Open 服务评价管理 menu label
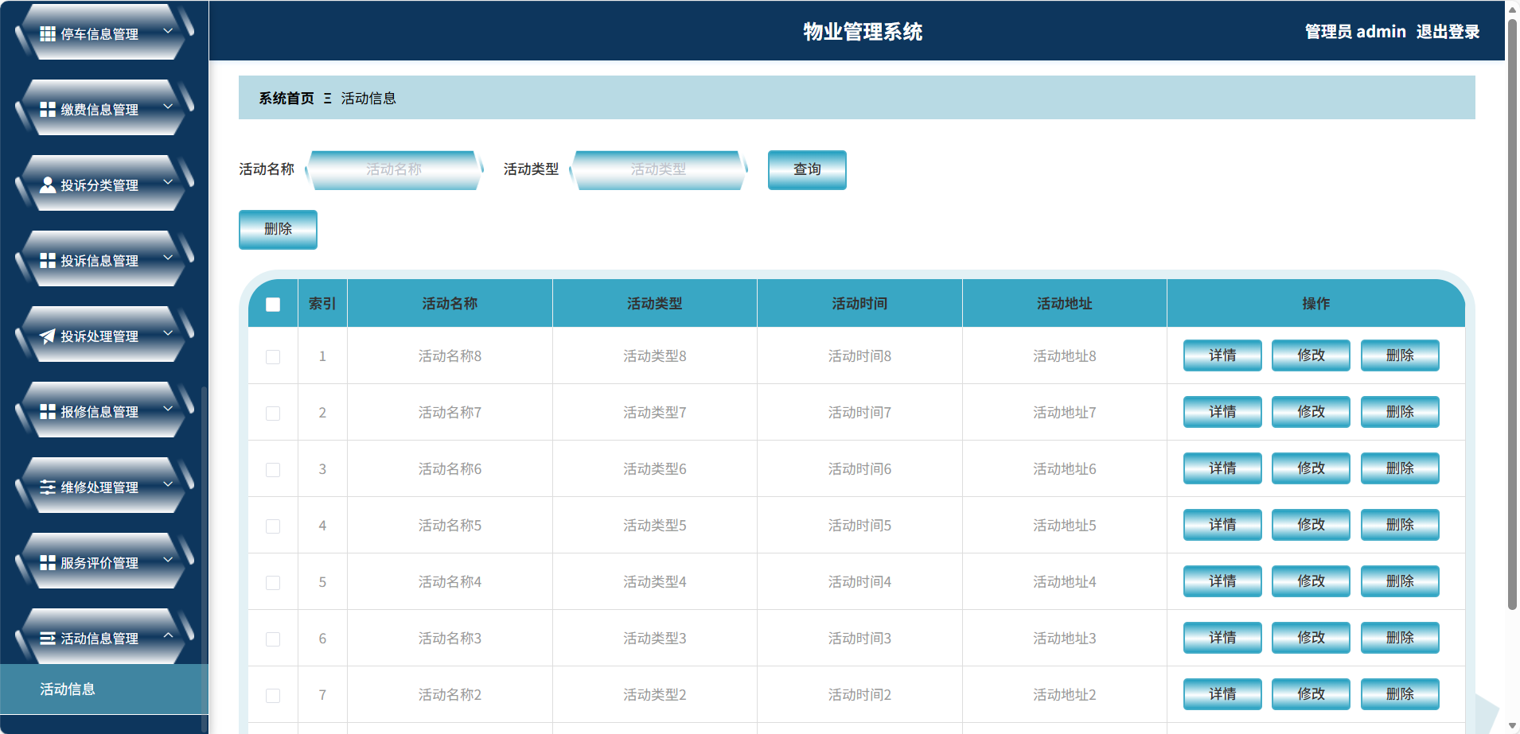The image size is (1520, 734). [99, 563]
